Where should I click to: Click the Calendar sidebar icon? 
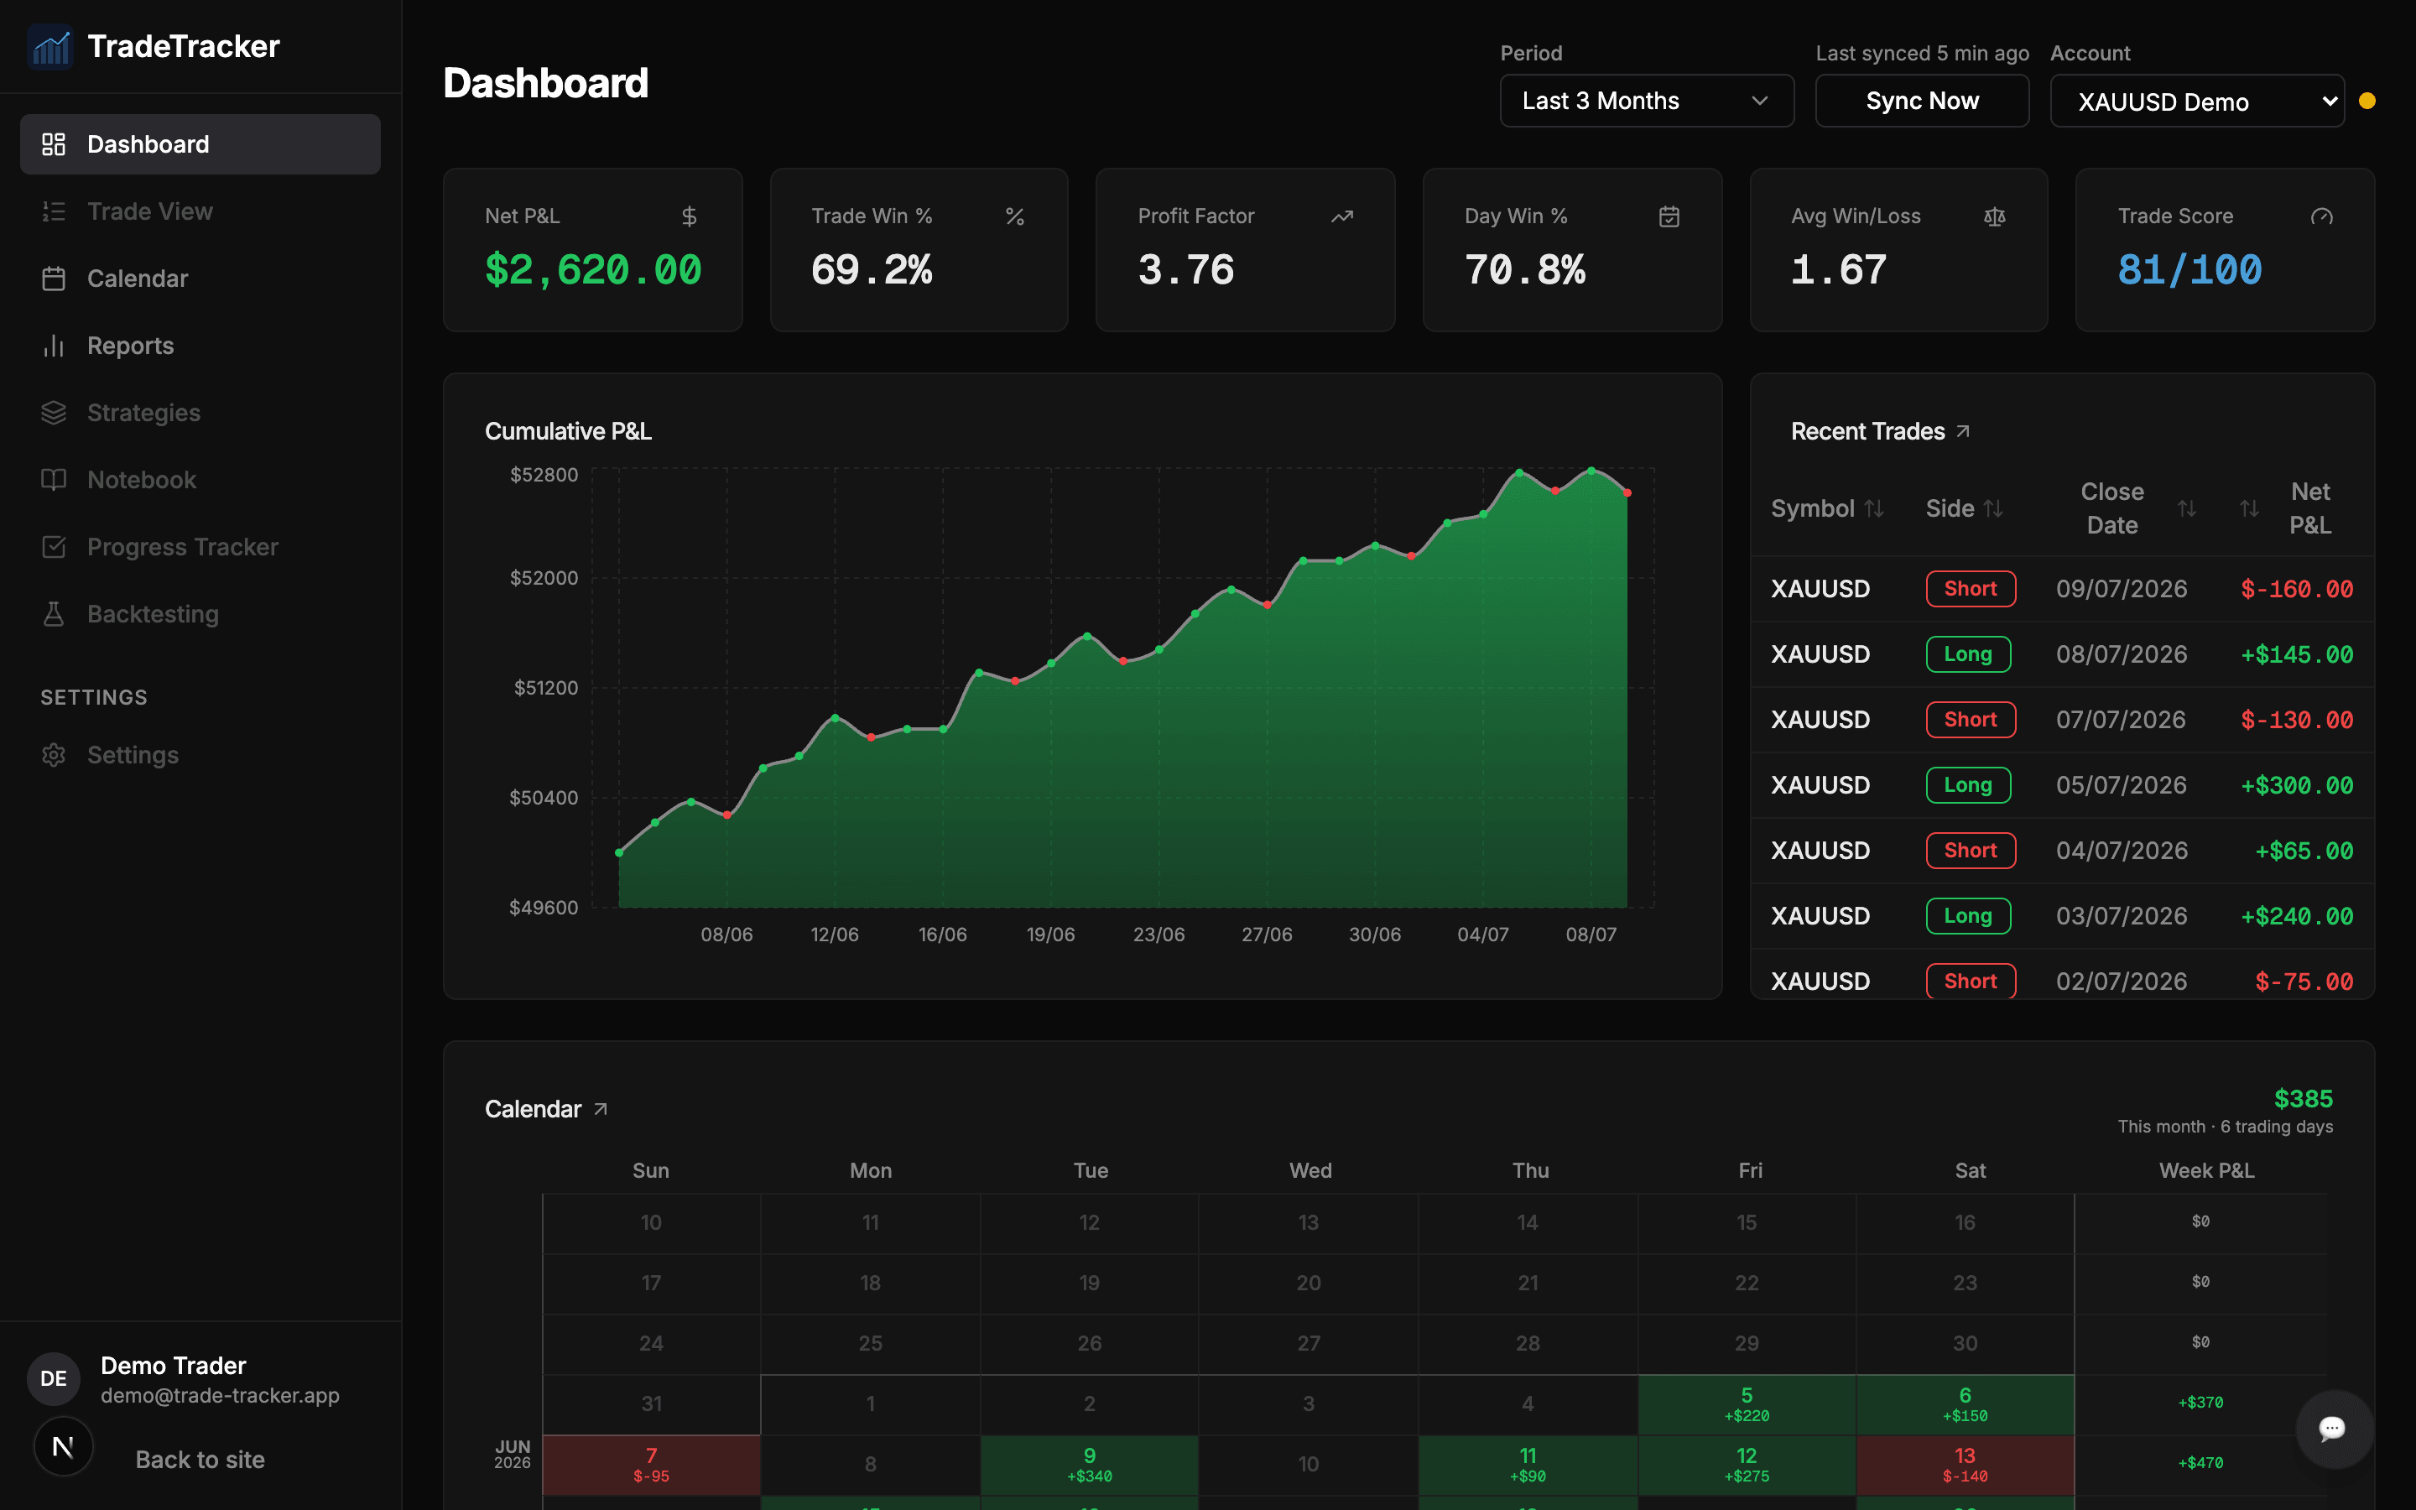pos(54,279)
